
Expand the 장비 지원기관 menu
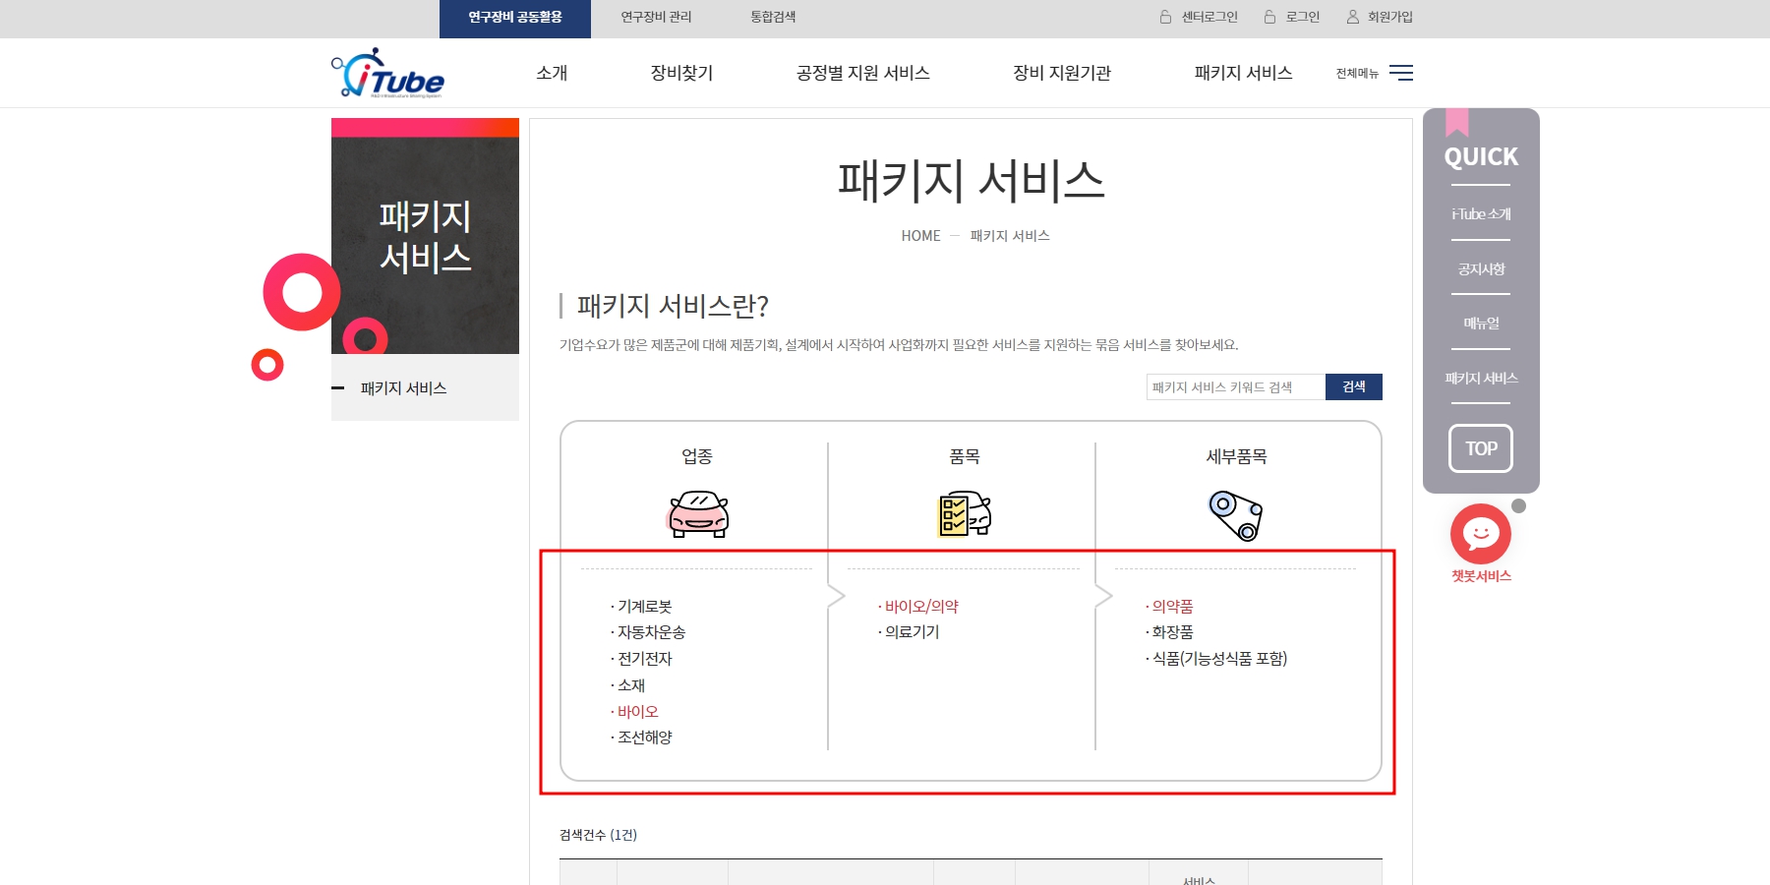pyautogui.click(x=1061, y=73)
